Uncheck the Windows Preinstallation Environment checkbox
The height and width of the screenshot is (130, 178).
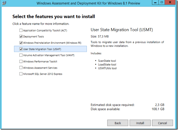pyautogui.click(x=21, y=43)
